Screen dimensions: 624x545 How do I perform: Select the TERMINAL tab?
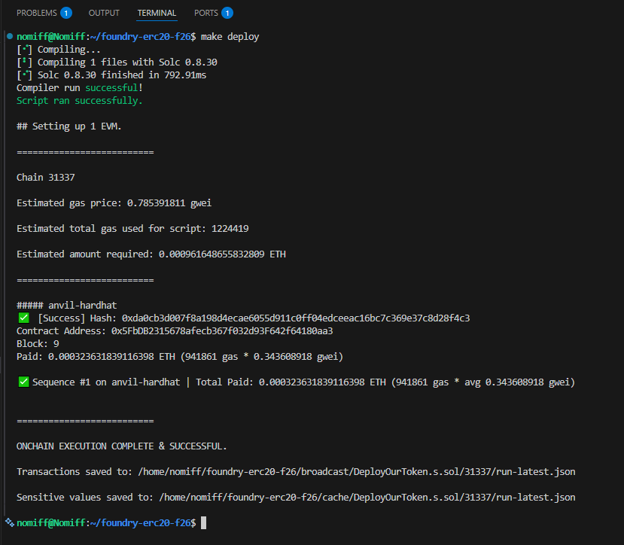pyautogui.click(x=157, y=13)
